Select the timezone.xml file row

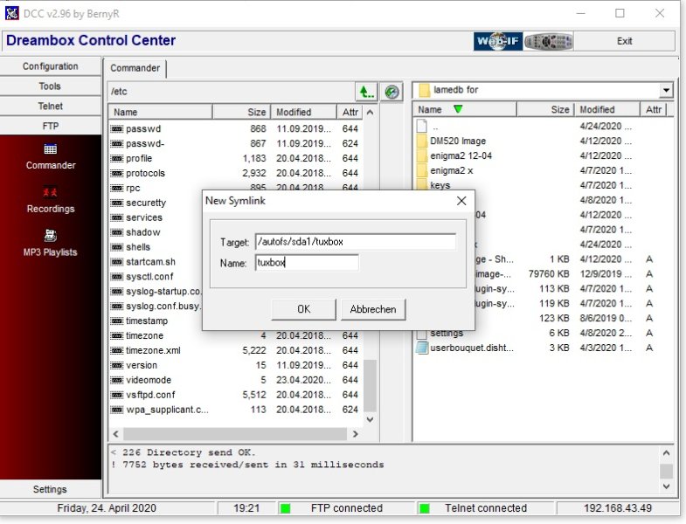tap(235, 350)
